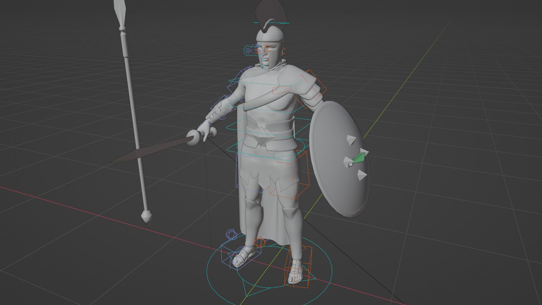This screenshot has width=542, height=305.
Task: Select the orange upper-arm box control by the shoulder
Action: (x=311, y=89)
